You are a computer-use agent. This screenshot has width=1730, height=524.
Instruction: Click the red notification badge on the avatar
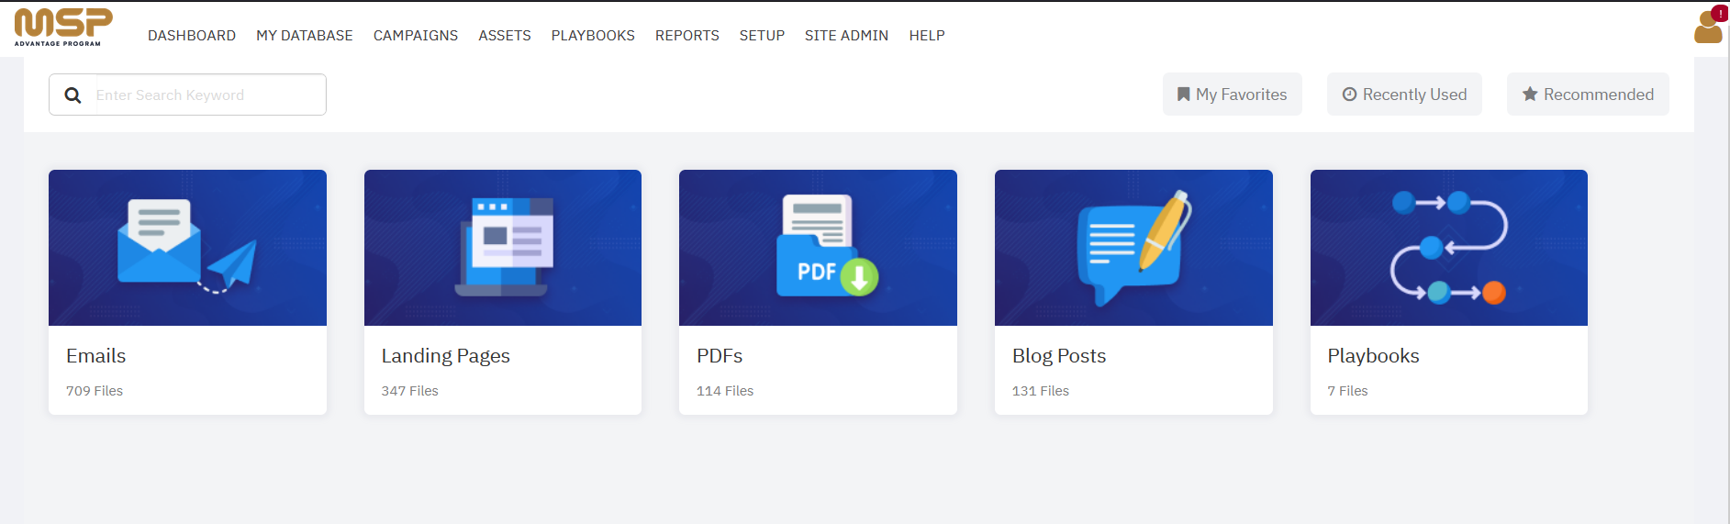click(x=1719, y=14)
